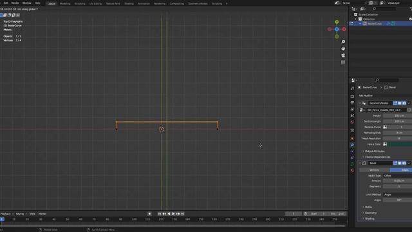The height and width of the screenshot is (232, 412).
Task: Click the red X axis on navigation gizmo
Action: click(344, 29)
